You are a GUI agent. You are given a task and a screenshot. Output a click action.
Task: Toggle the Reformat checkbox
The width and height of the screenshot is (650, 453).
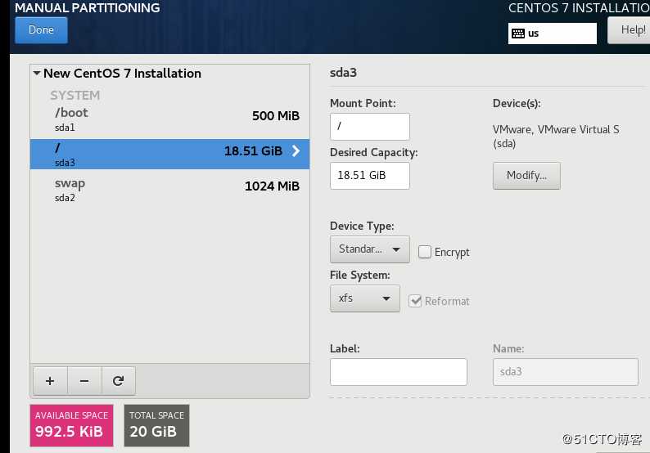(415, 301)
